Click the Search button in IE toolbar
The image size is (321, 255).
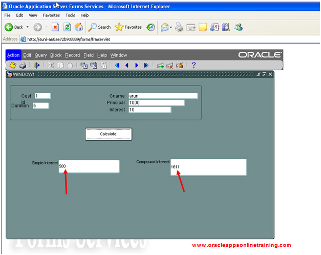pos(99,27)
